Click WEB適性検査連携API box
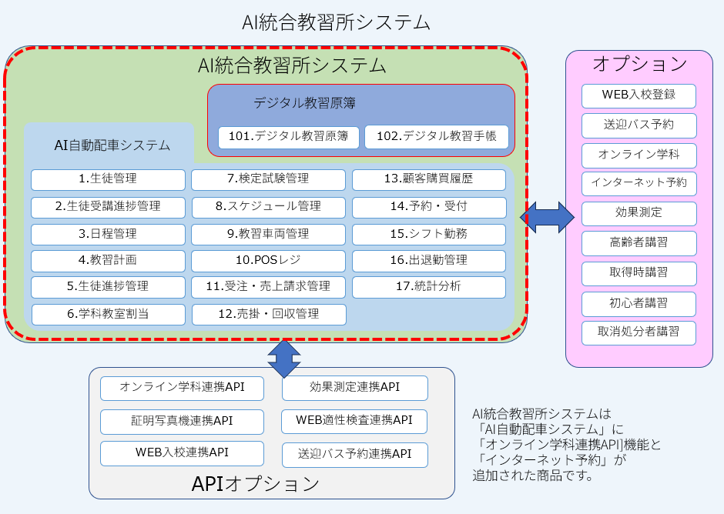The image size is (724, 514). 354,421
